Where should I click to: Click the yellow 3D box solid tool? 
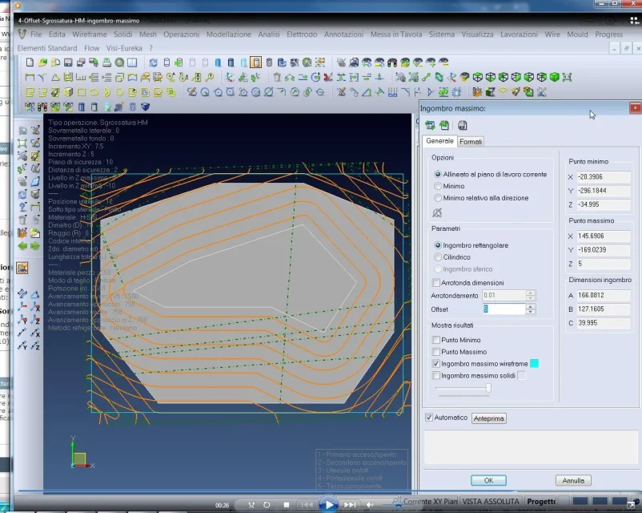[68, 92]
